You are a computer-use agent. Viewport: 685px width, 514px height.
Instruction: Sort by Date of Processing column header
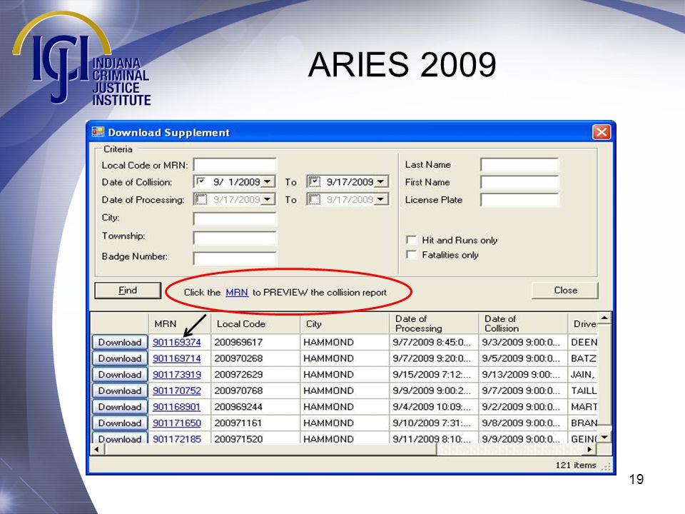(434, 323)
